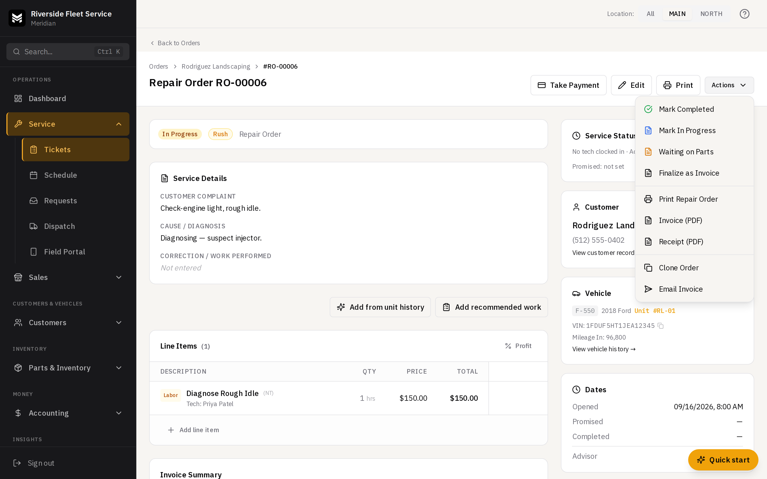Collapse the Actions dropdown

pyautogui.click(x=729, y=85)
